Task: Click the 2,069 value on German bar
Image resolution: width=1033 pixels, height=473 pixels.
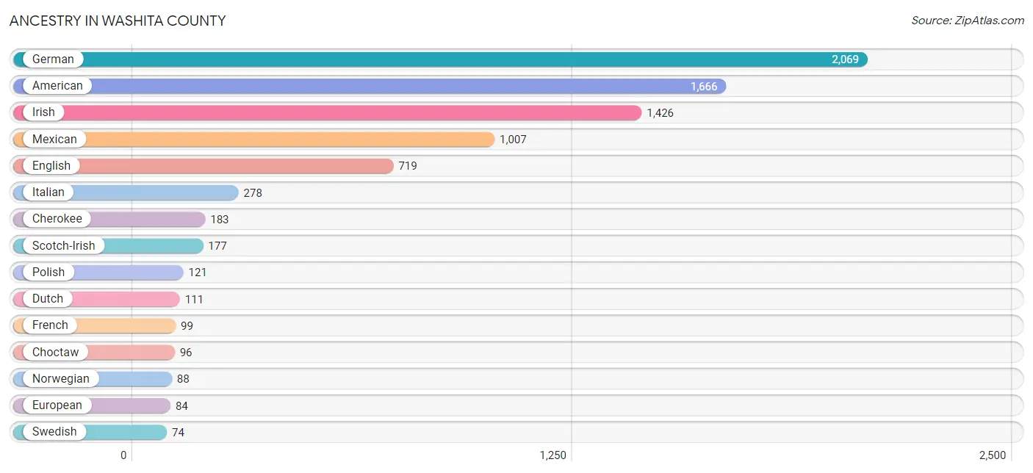Action: click(x=845, y=59)
